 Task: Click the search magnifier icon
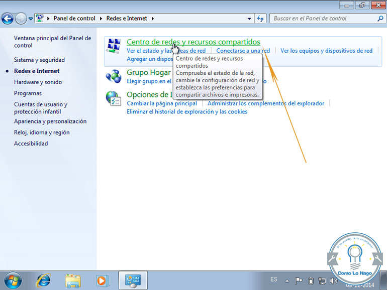click(380, 19)
